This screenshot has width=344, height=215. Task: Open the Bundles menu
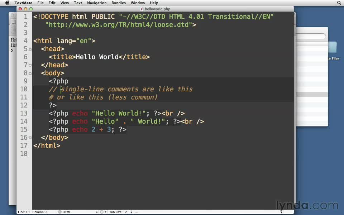click(118, 3)
